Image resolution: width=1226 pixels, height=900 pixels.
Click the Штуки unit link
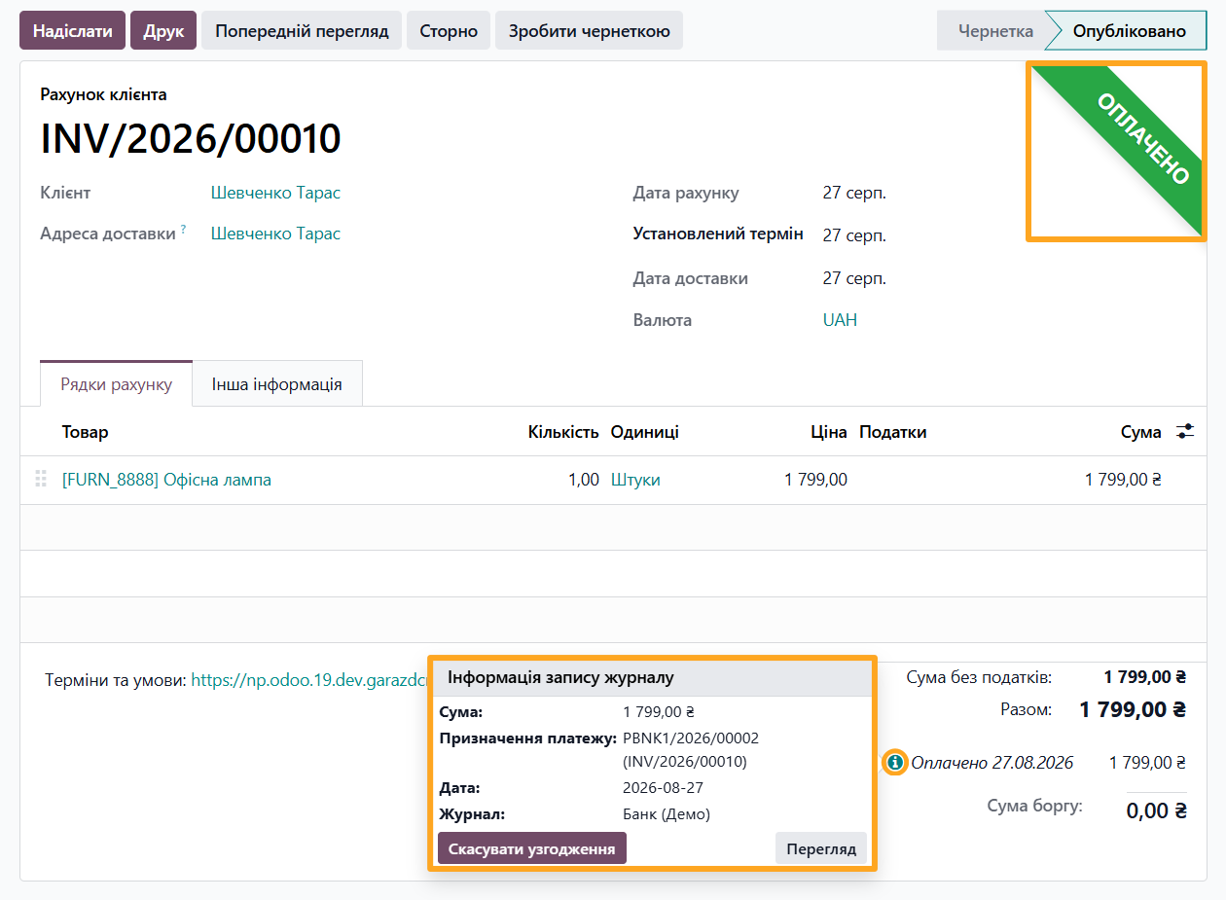click(635, 480)
